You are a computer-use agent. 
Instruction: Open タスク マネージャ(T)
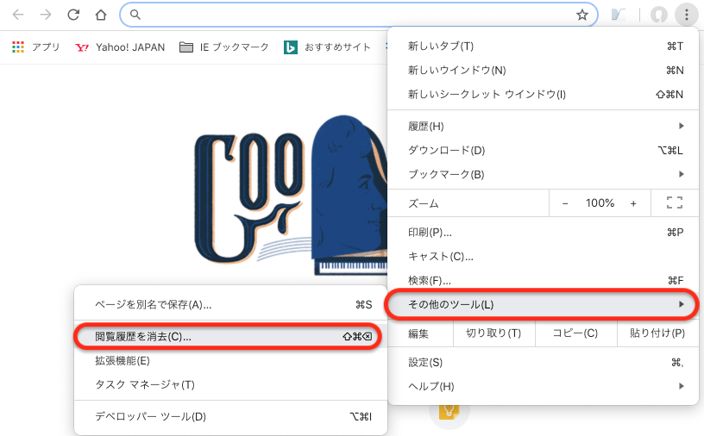tap(230, 385)
